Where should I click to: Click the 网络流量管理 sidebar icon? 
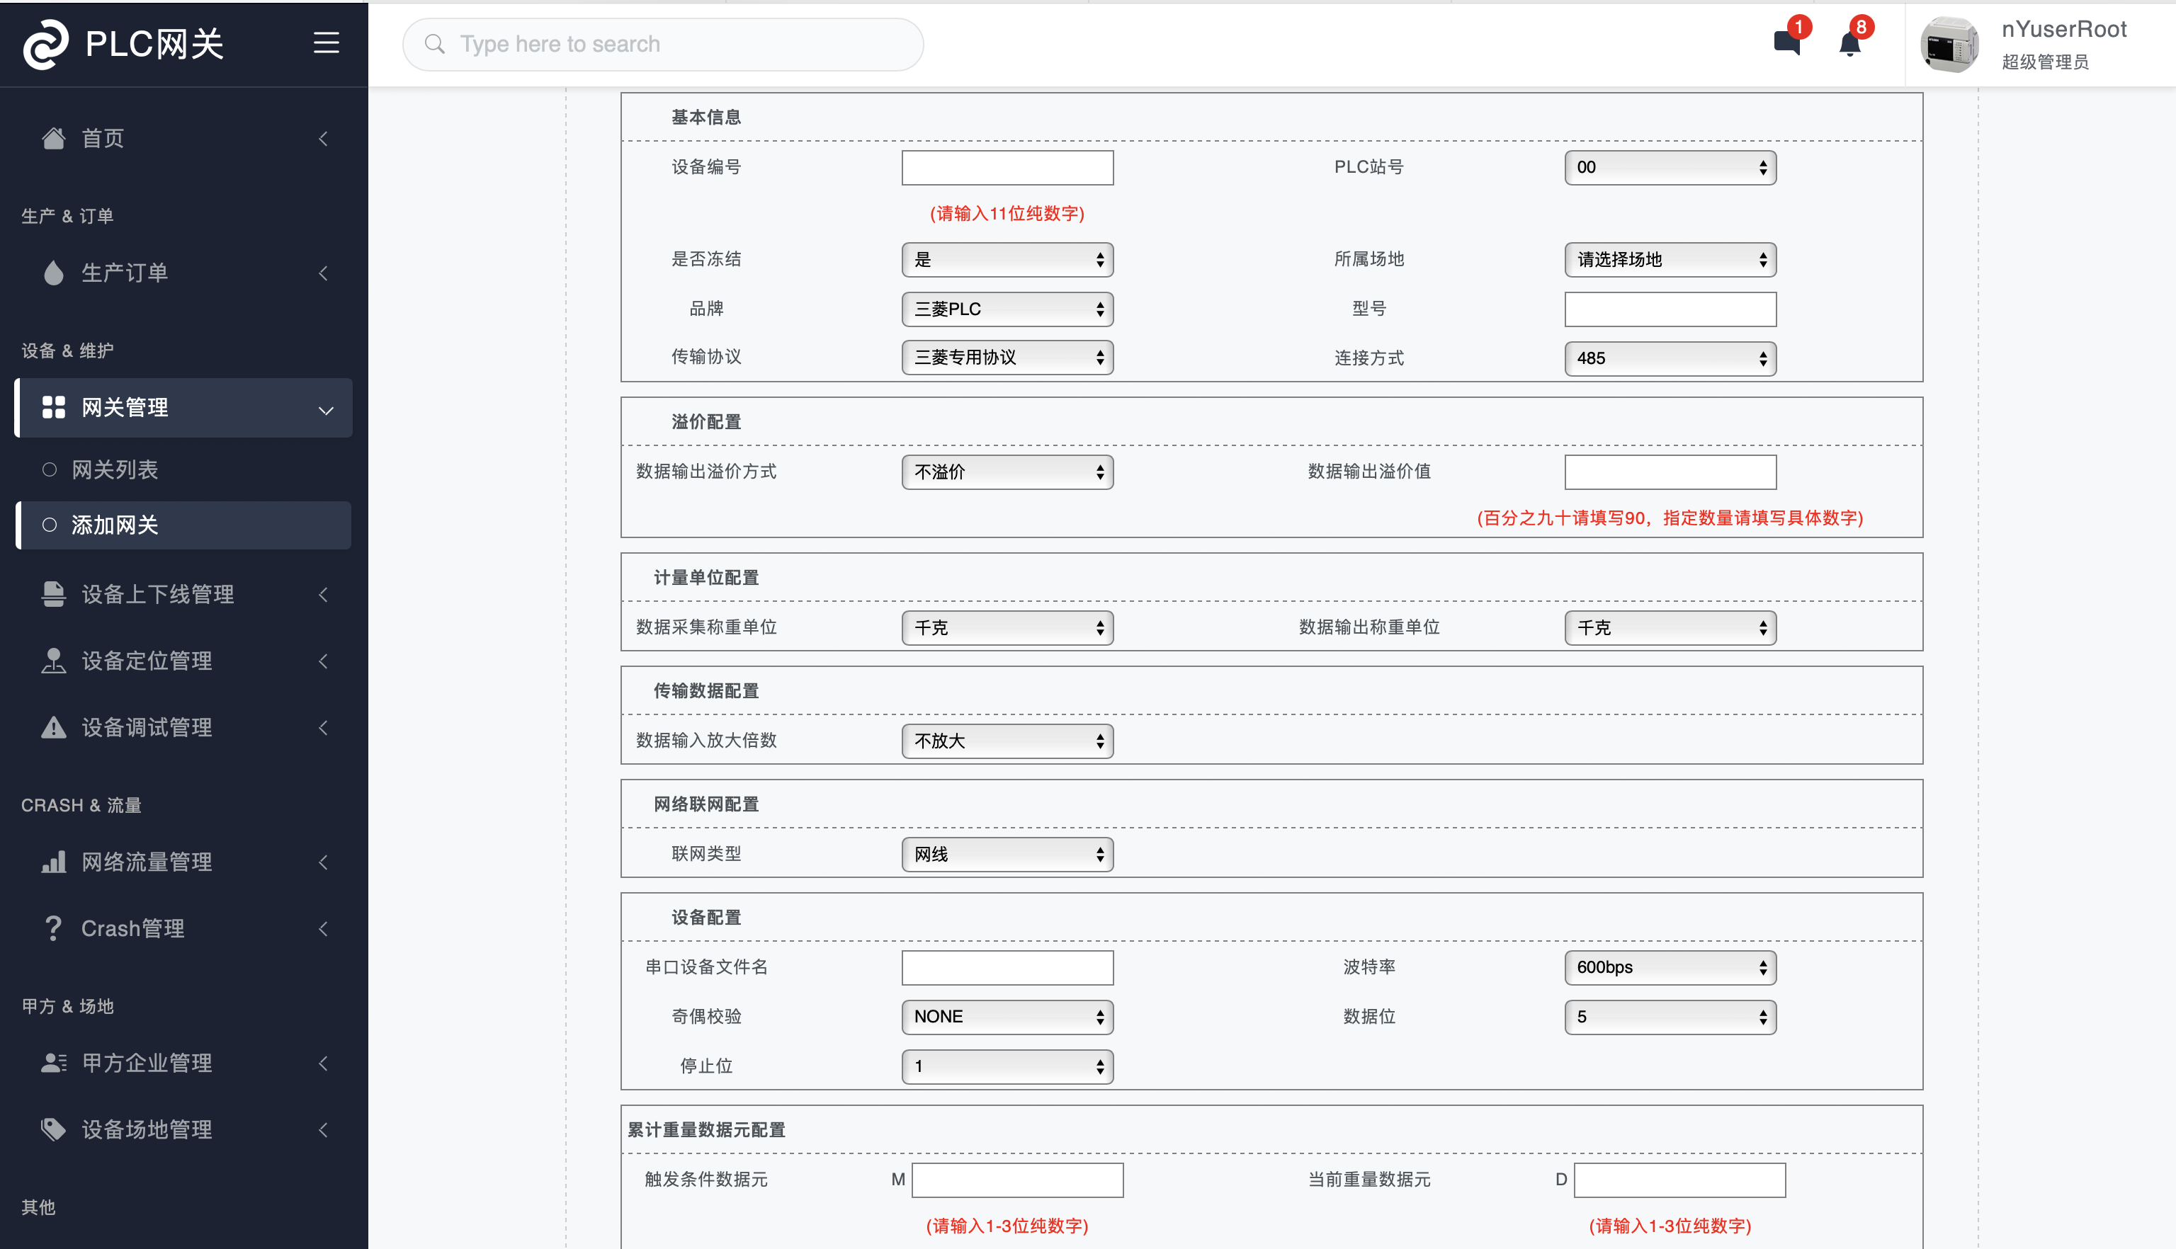pyautogui.click(x=54, y=862)
